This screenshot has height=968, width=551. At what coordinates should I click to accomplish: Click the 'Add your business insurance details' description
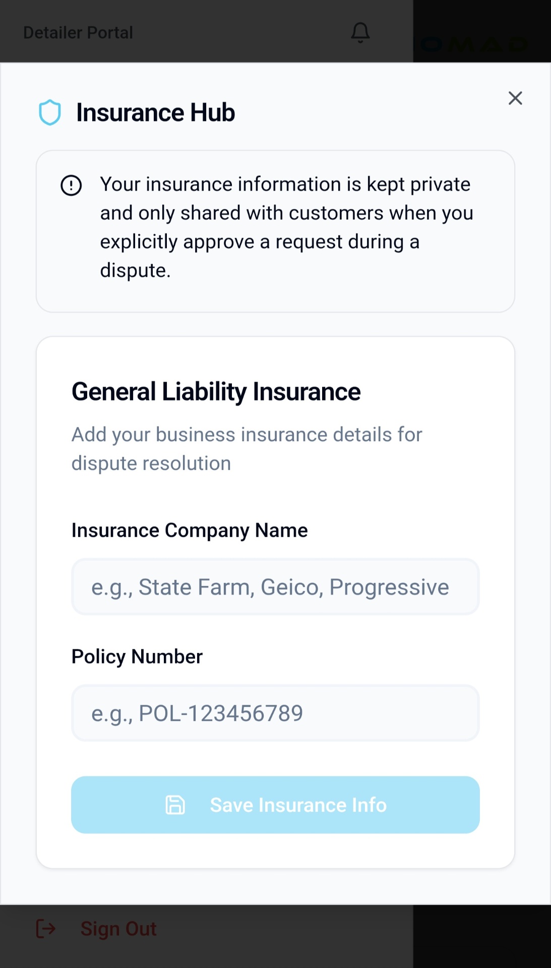pyautogui.click(x=247, y=449)
